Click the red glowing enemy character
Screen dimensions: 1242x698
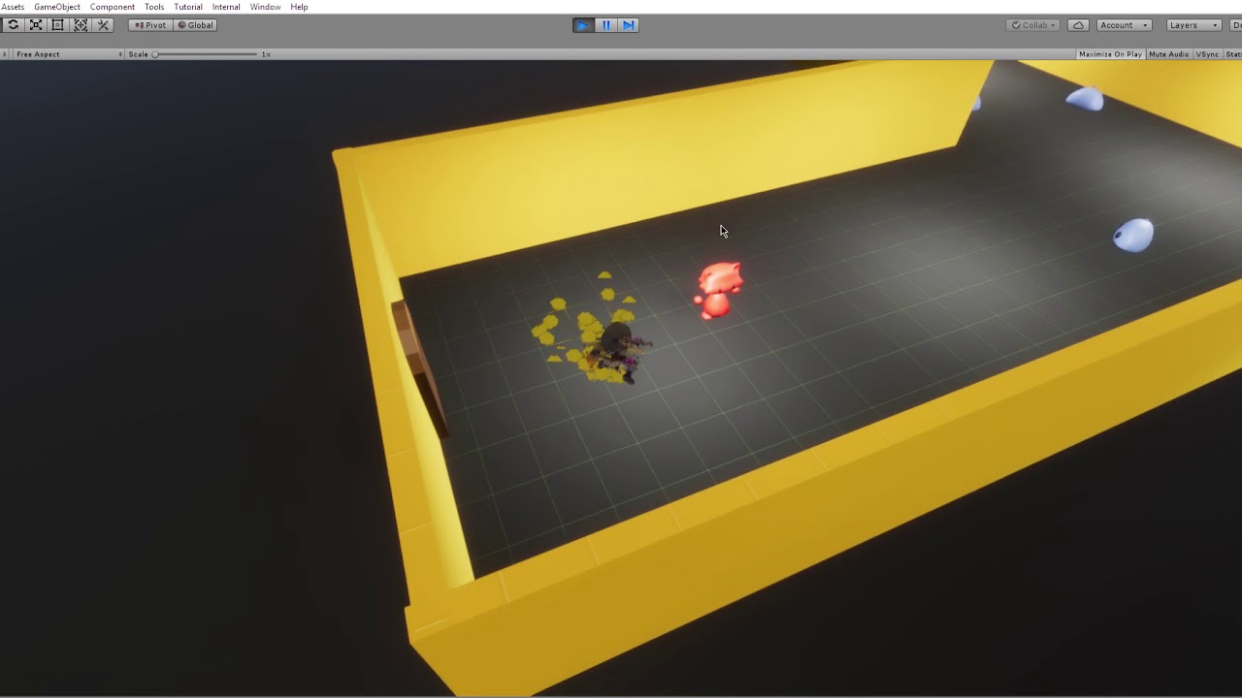(718, 289)
